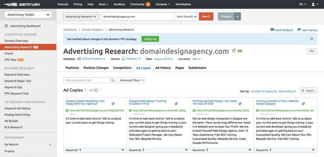Click the Projects button
The width and height of the screenshot is (324, 157).
(x=226, y=16)
